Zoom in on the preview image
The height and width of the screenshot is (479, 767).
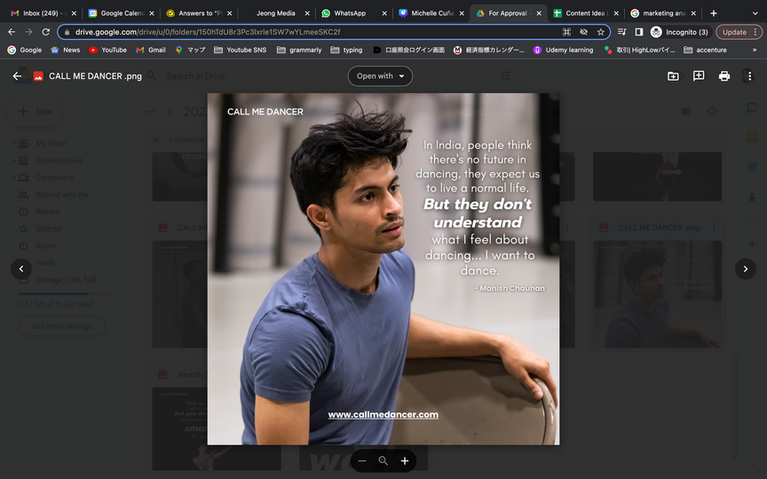(405, 461)
